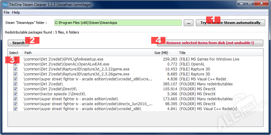Click the Select column header

15,53
